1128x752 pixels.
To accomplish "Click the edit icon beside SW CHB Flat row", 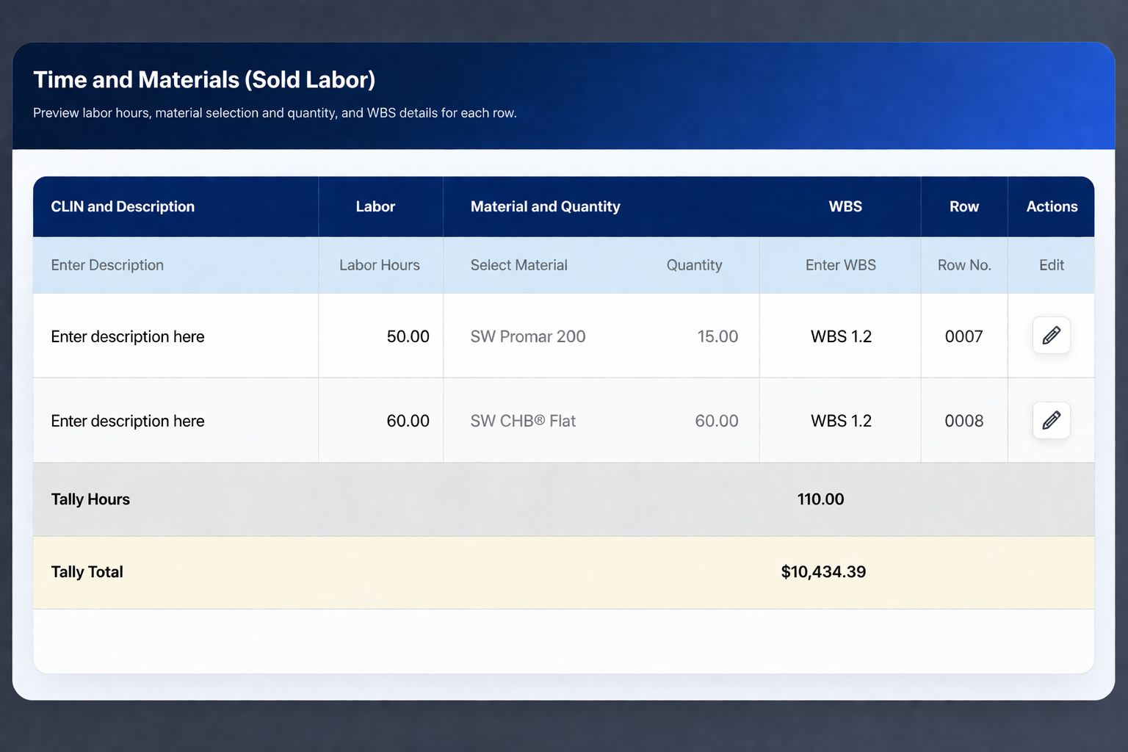I will click(1051, 421).
